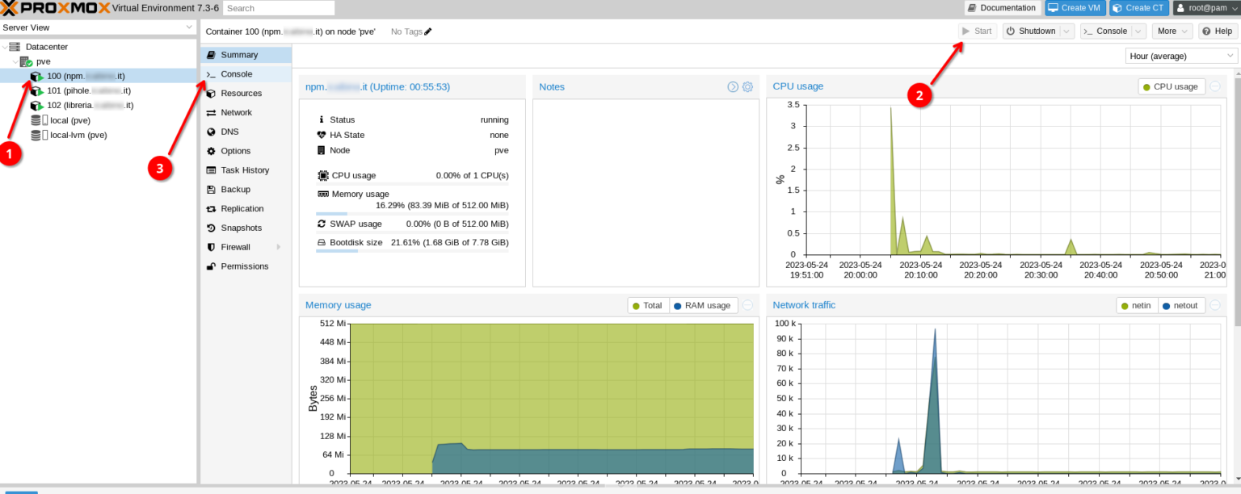The height and width of the screenshot is (494, 1241).
Task: Collapse the Datacenter tree node
Action: (5, 47)
